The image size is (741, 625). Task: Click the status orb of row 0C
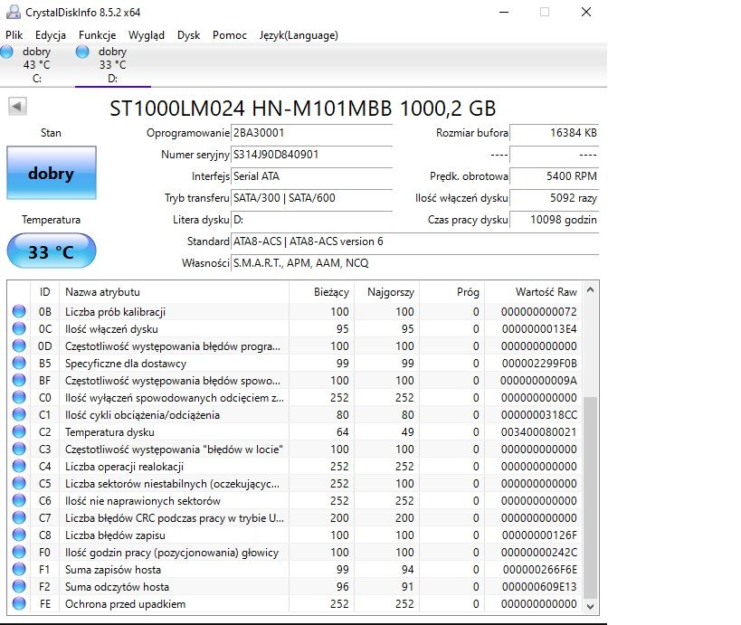point(19,328)
